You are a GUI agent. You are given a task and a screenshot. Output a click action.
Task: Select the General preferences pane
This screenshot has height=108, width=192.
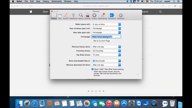tap(54, 16)
